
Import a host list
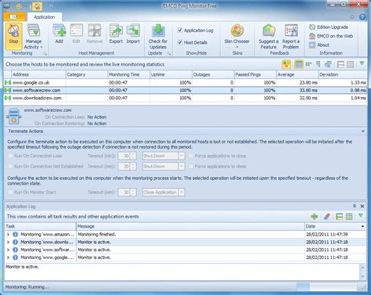coord(133,34)
